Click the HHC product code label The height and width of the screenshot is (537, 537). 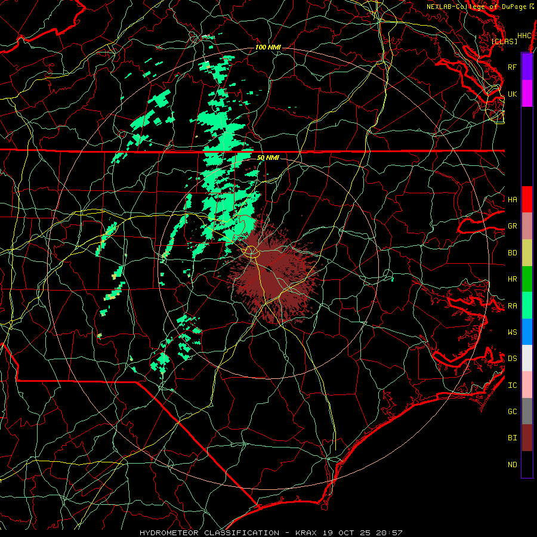click(x=524, y=36)
